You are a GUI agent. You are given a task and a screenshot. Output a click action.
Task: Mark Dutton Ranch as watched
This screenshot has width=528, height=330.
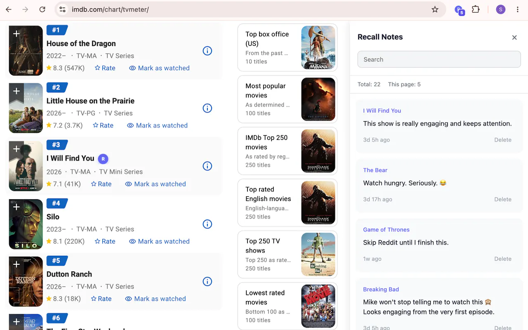pyautogui.click(x=156, y=299)
